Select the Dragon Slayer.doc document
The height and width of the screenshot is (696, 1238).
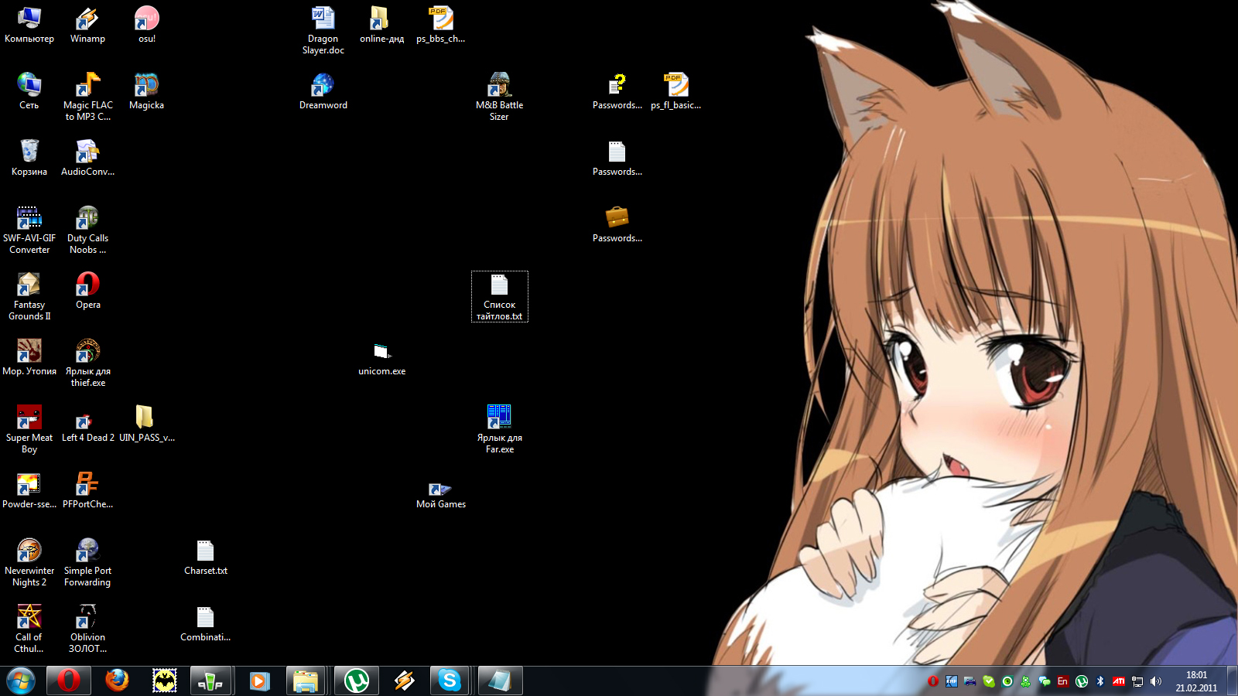(x=323, y=19)
